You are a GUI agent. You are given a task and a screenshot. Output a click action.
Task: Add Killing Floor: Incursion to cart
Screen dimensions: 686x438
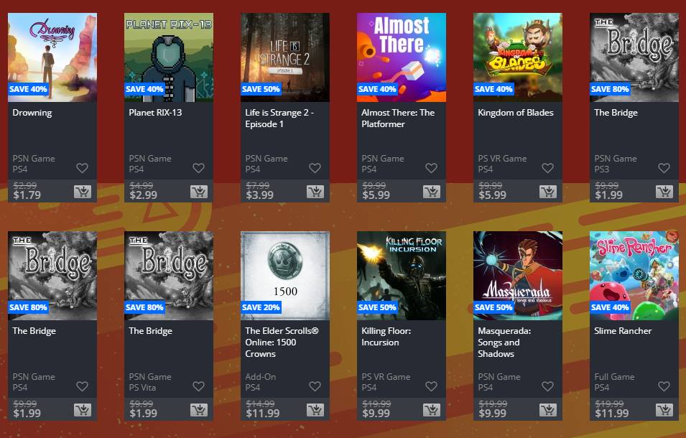[x=432, y=409]
